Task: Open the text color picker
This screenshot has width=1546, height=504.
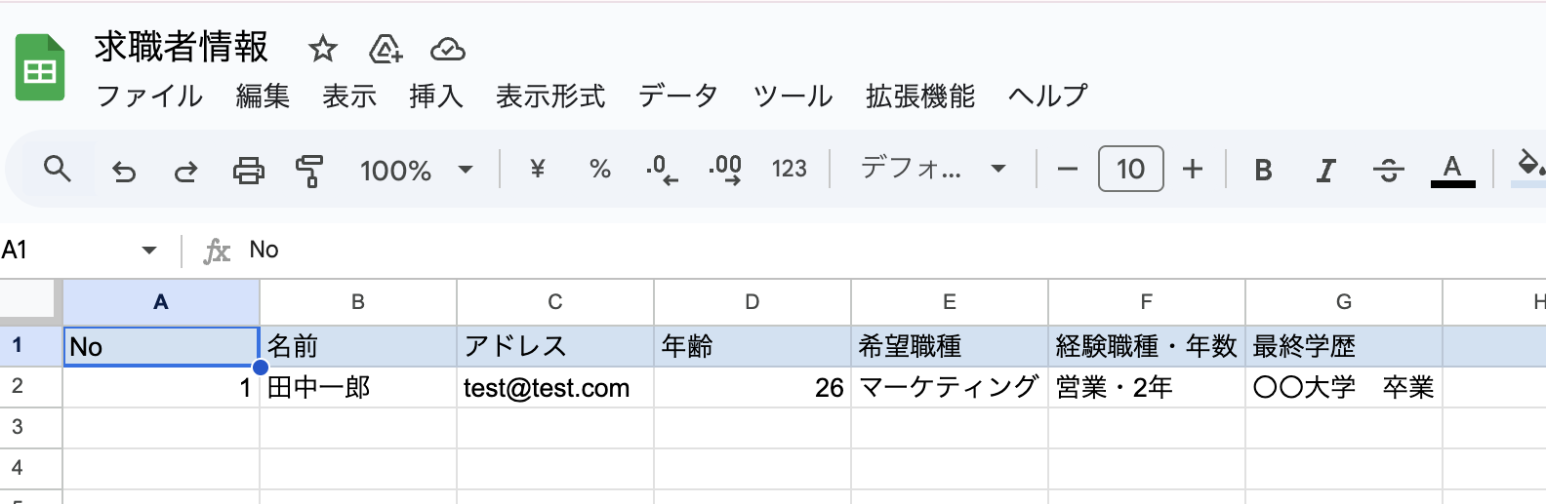Action: coord(1452,170)
